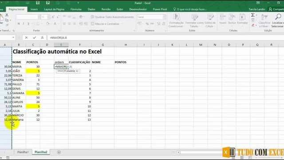Toggle Quebrar Texto Automaticamente
Image resolution: width=284 pixels, height=160 pixels.
coord(112,17)
